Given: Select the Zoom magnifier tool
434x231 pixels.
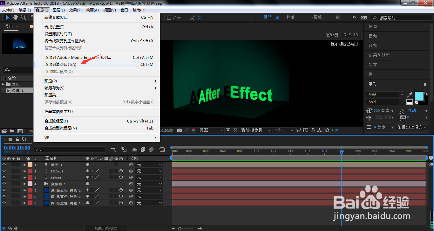Looking at the screenshot, I should coord(24,17).
